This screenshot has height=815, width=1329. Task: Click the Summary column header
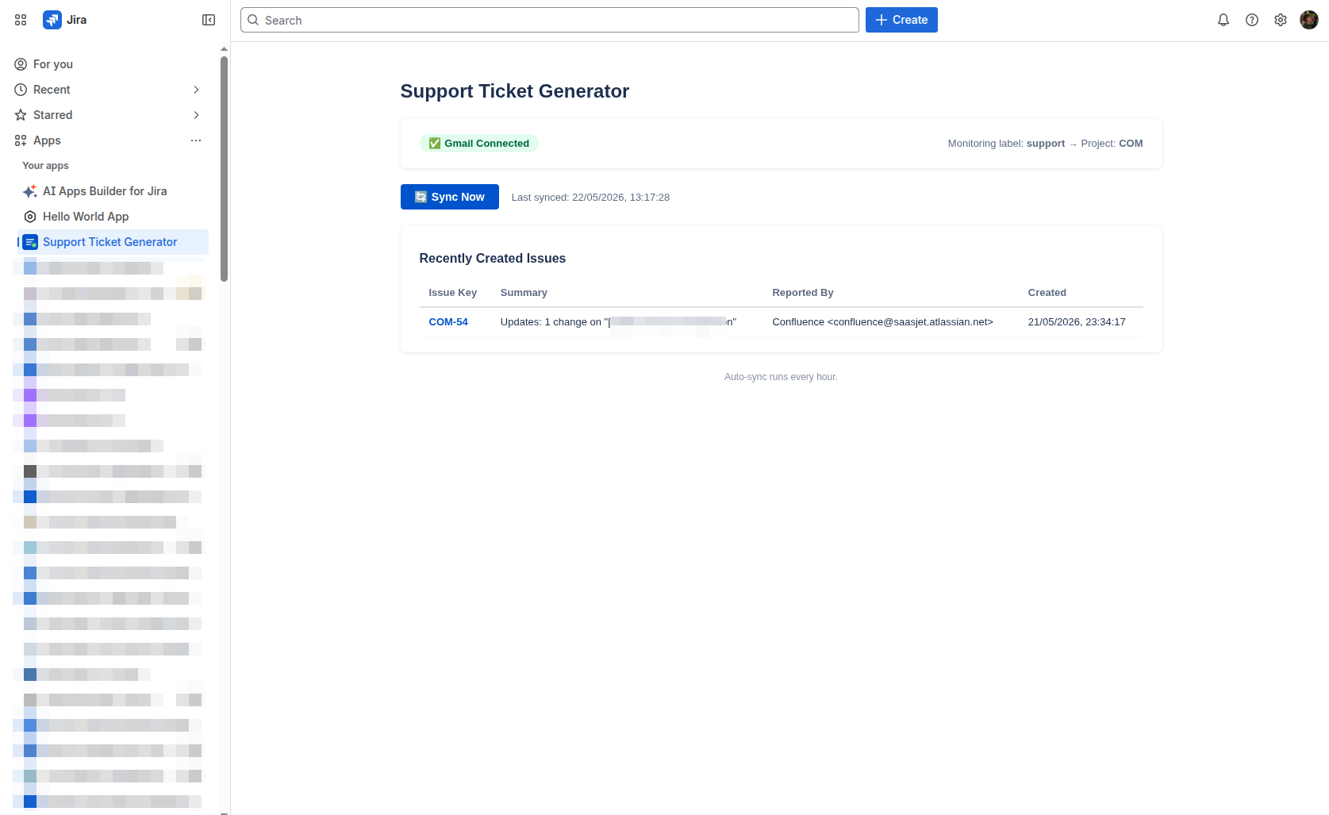(524, 293)
